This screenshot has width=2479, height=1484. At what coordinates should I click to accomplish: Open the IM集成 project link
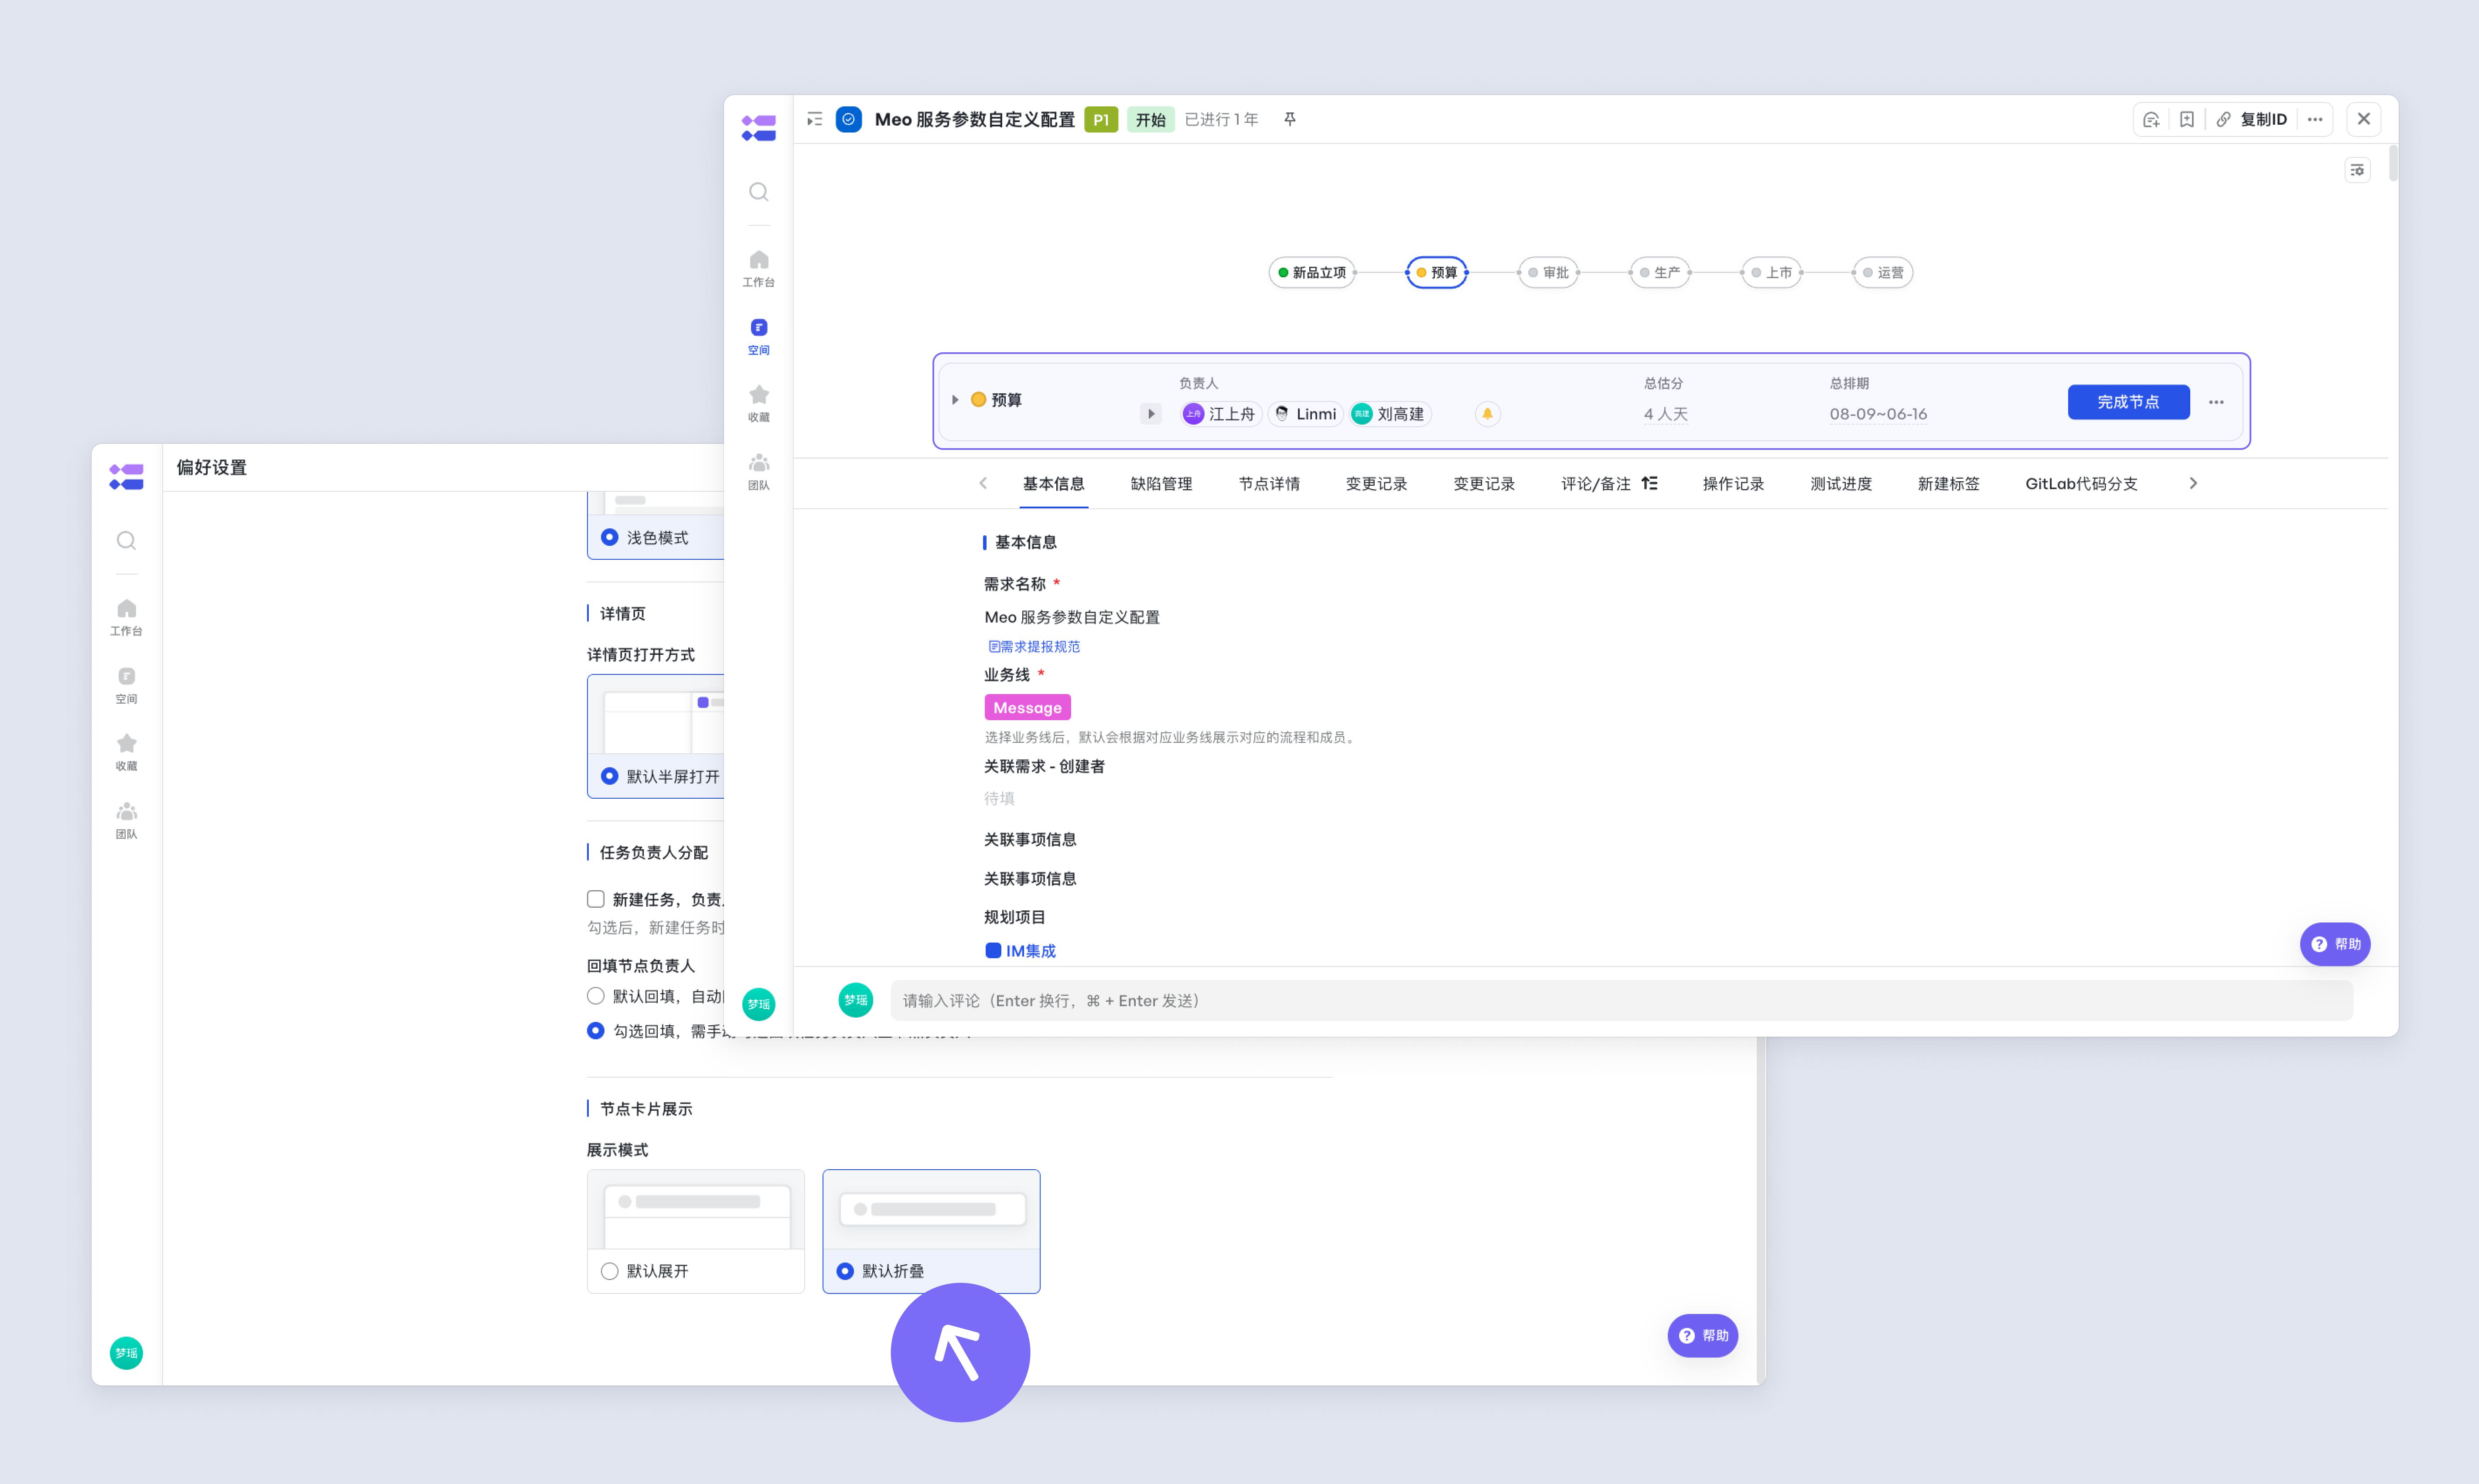click(x=1021, y=950)
